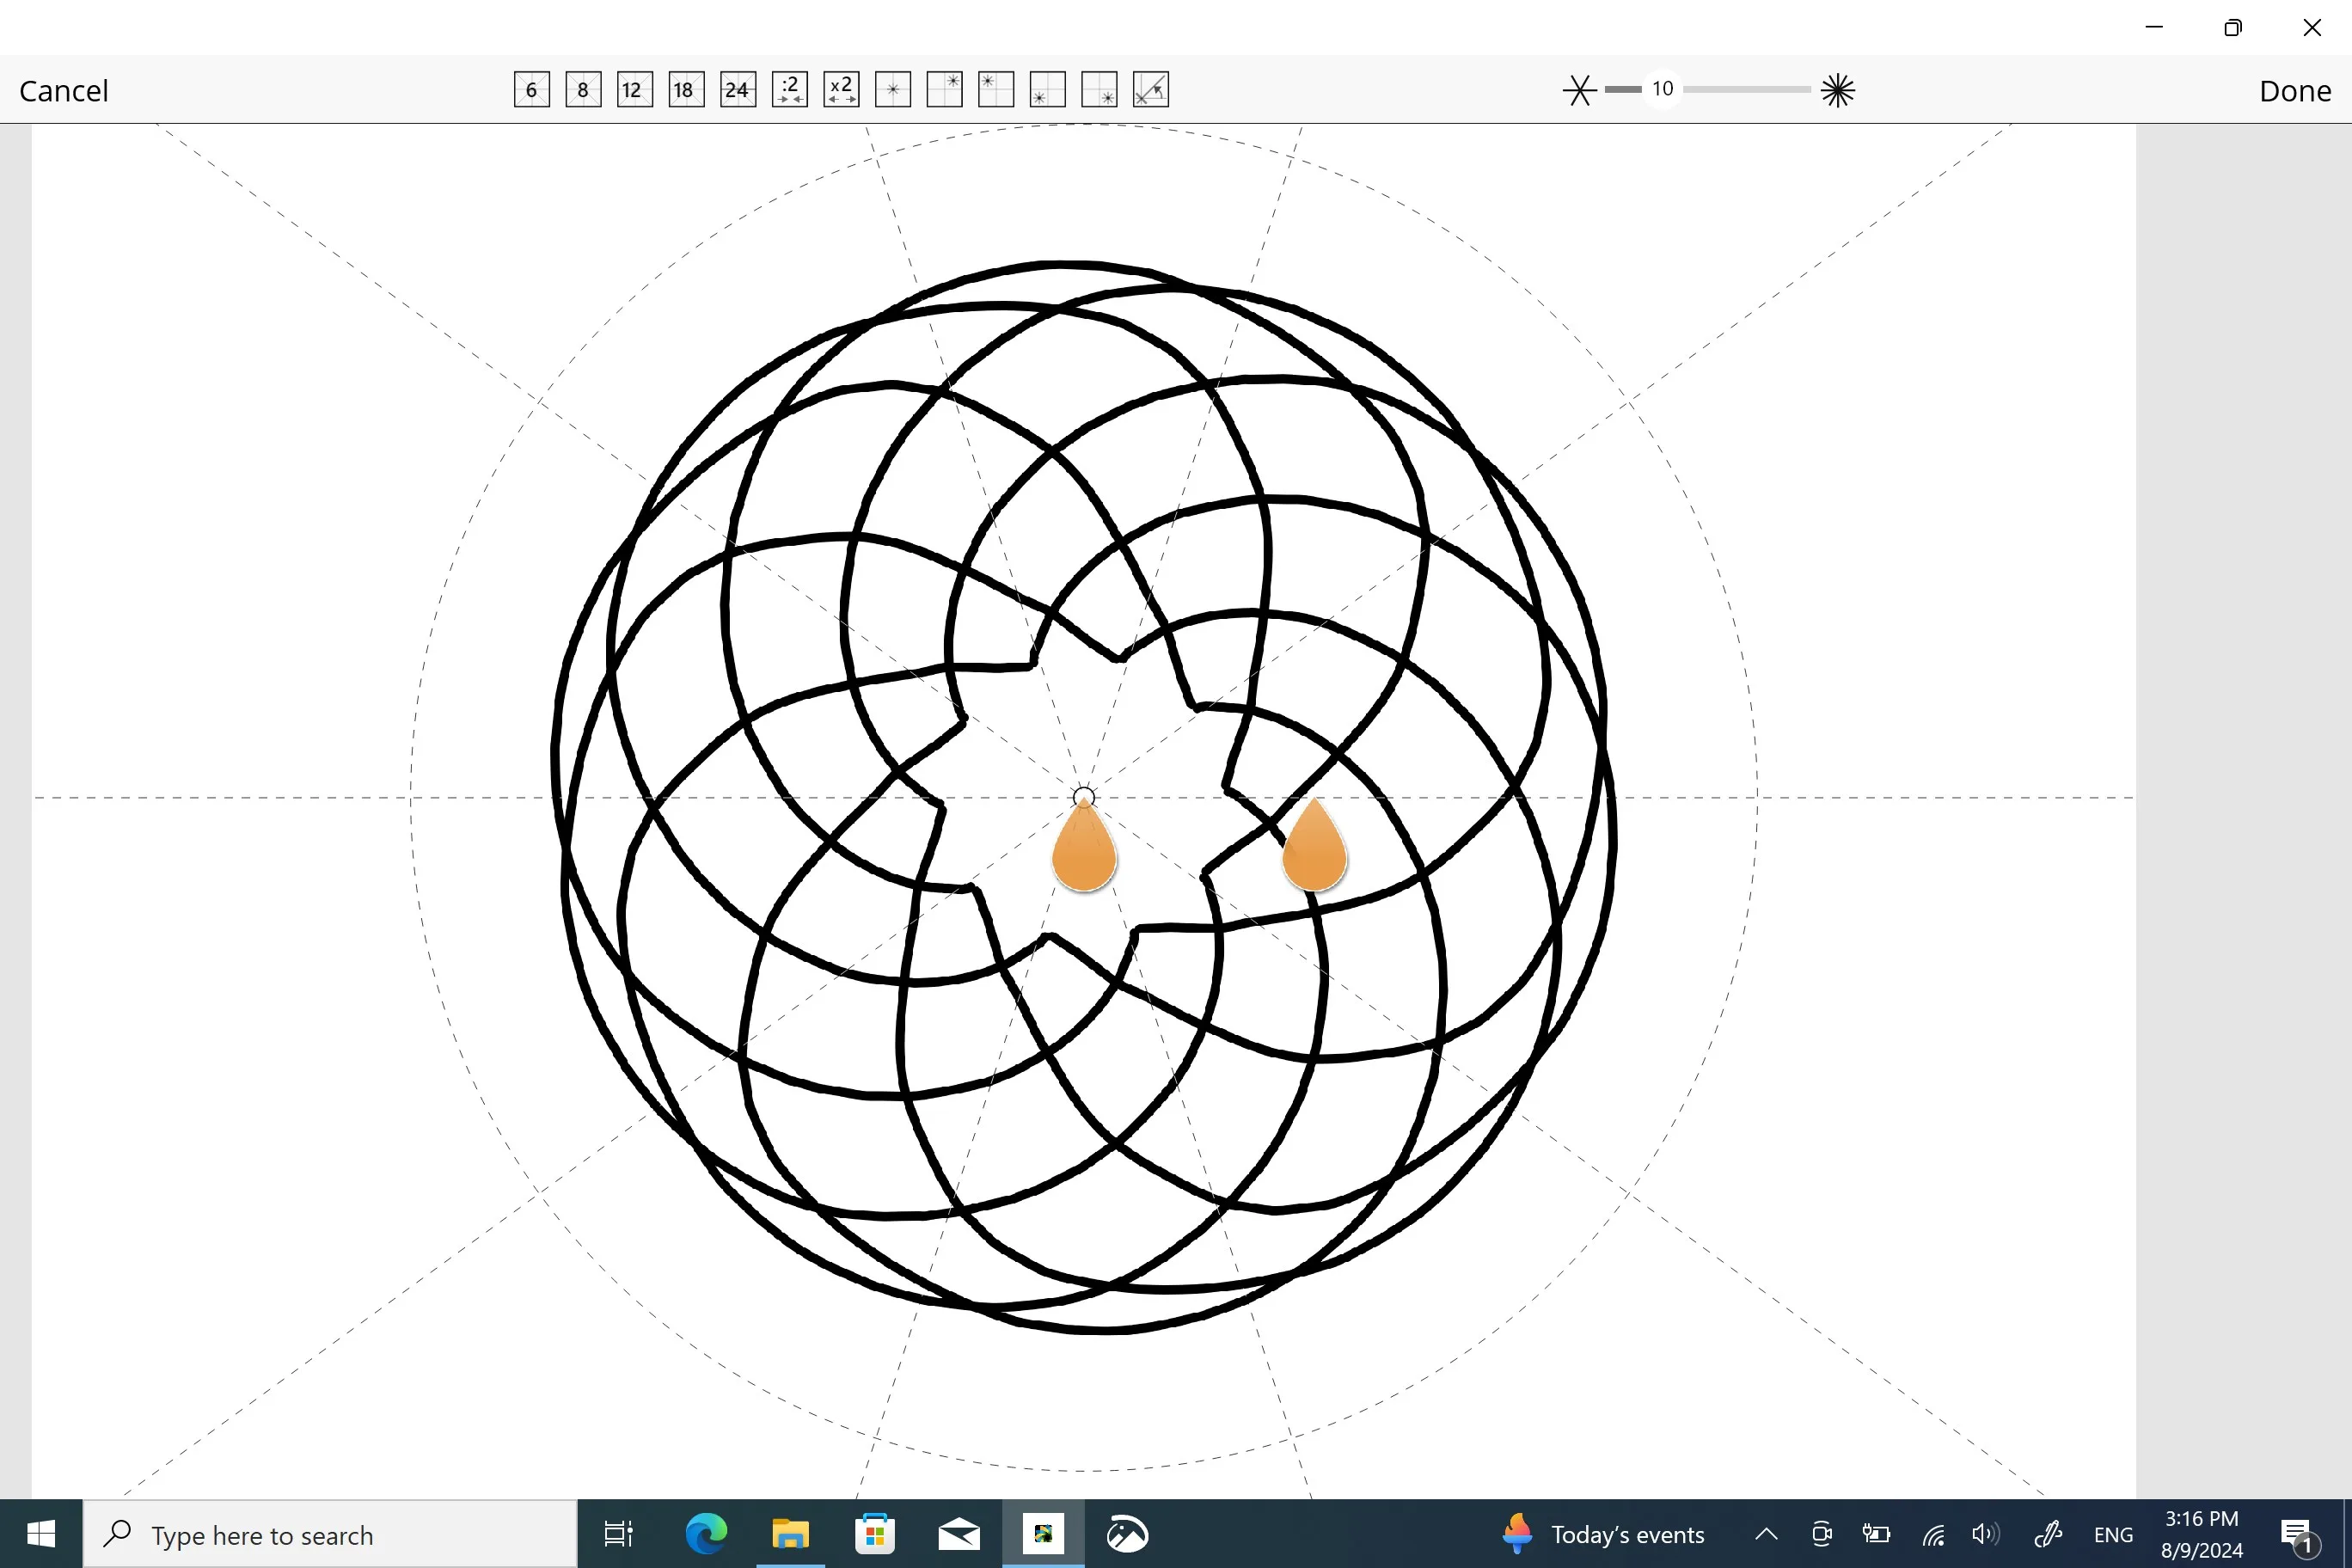This screenshot has width=2352, height=1568.
Task: Move symmetry center to top-left corner
Action: (x=996, y=90)
